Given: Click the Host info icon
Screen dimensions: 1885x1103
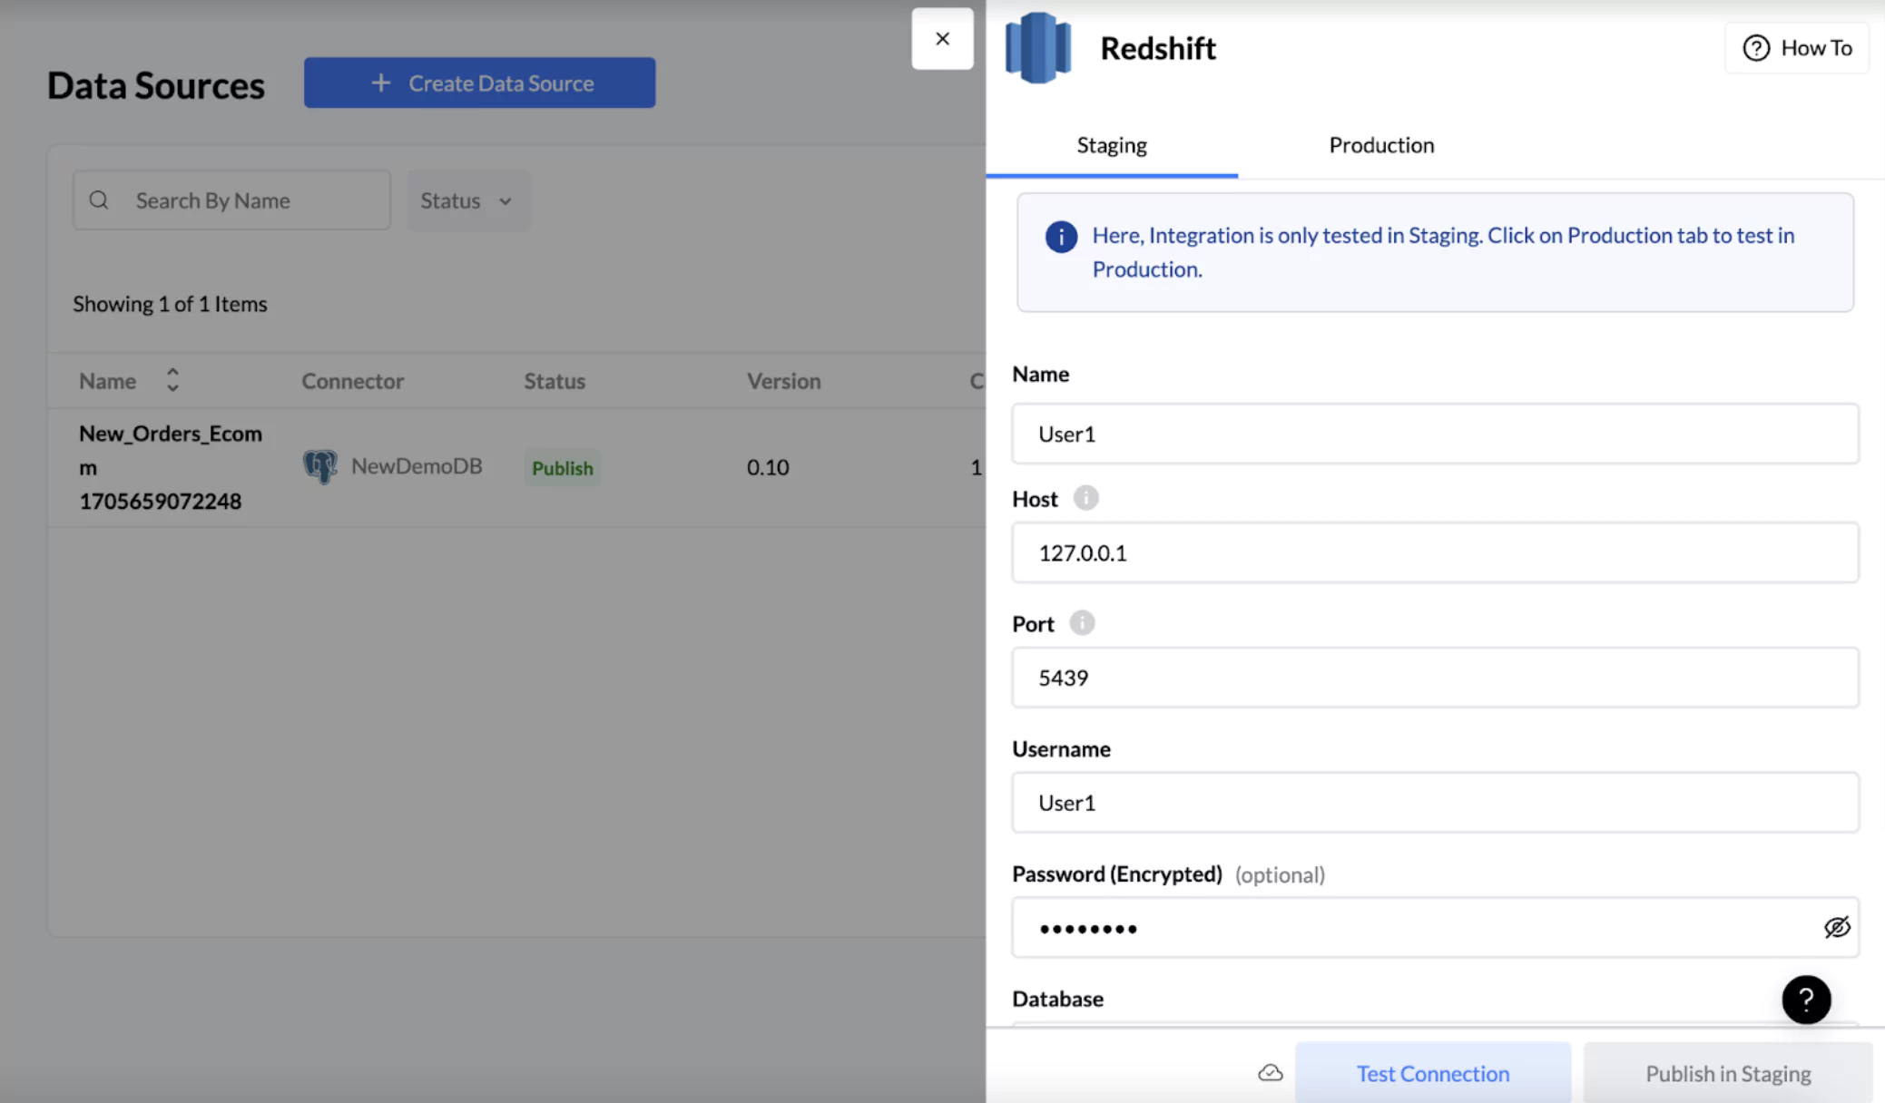Looking at the screenshot, I should pos(1085,498).
